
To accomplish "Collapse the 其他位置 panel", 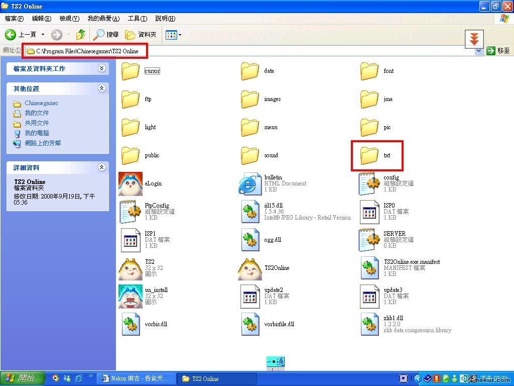I will click(x=101, y=88).
